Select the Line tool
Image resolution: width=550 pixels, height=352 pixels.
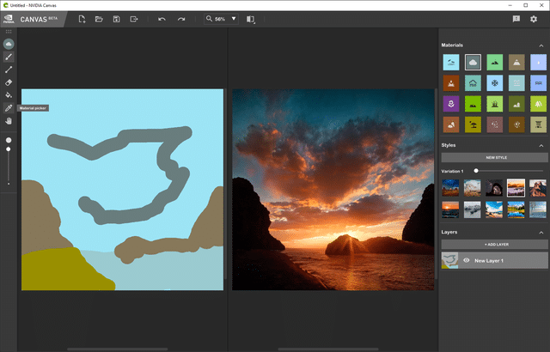pyautogui.click(x=9, y=70)
